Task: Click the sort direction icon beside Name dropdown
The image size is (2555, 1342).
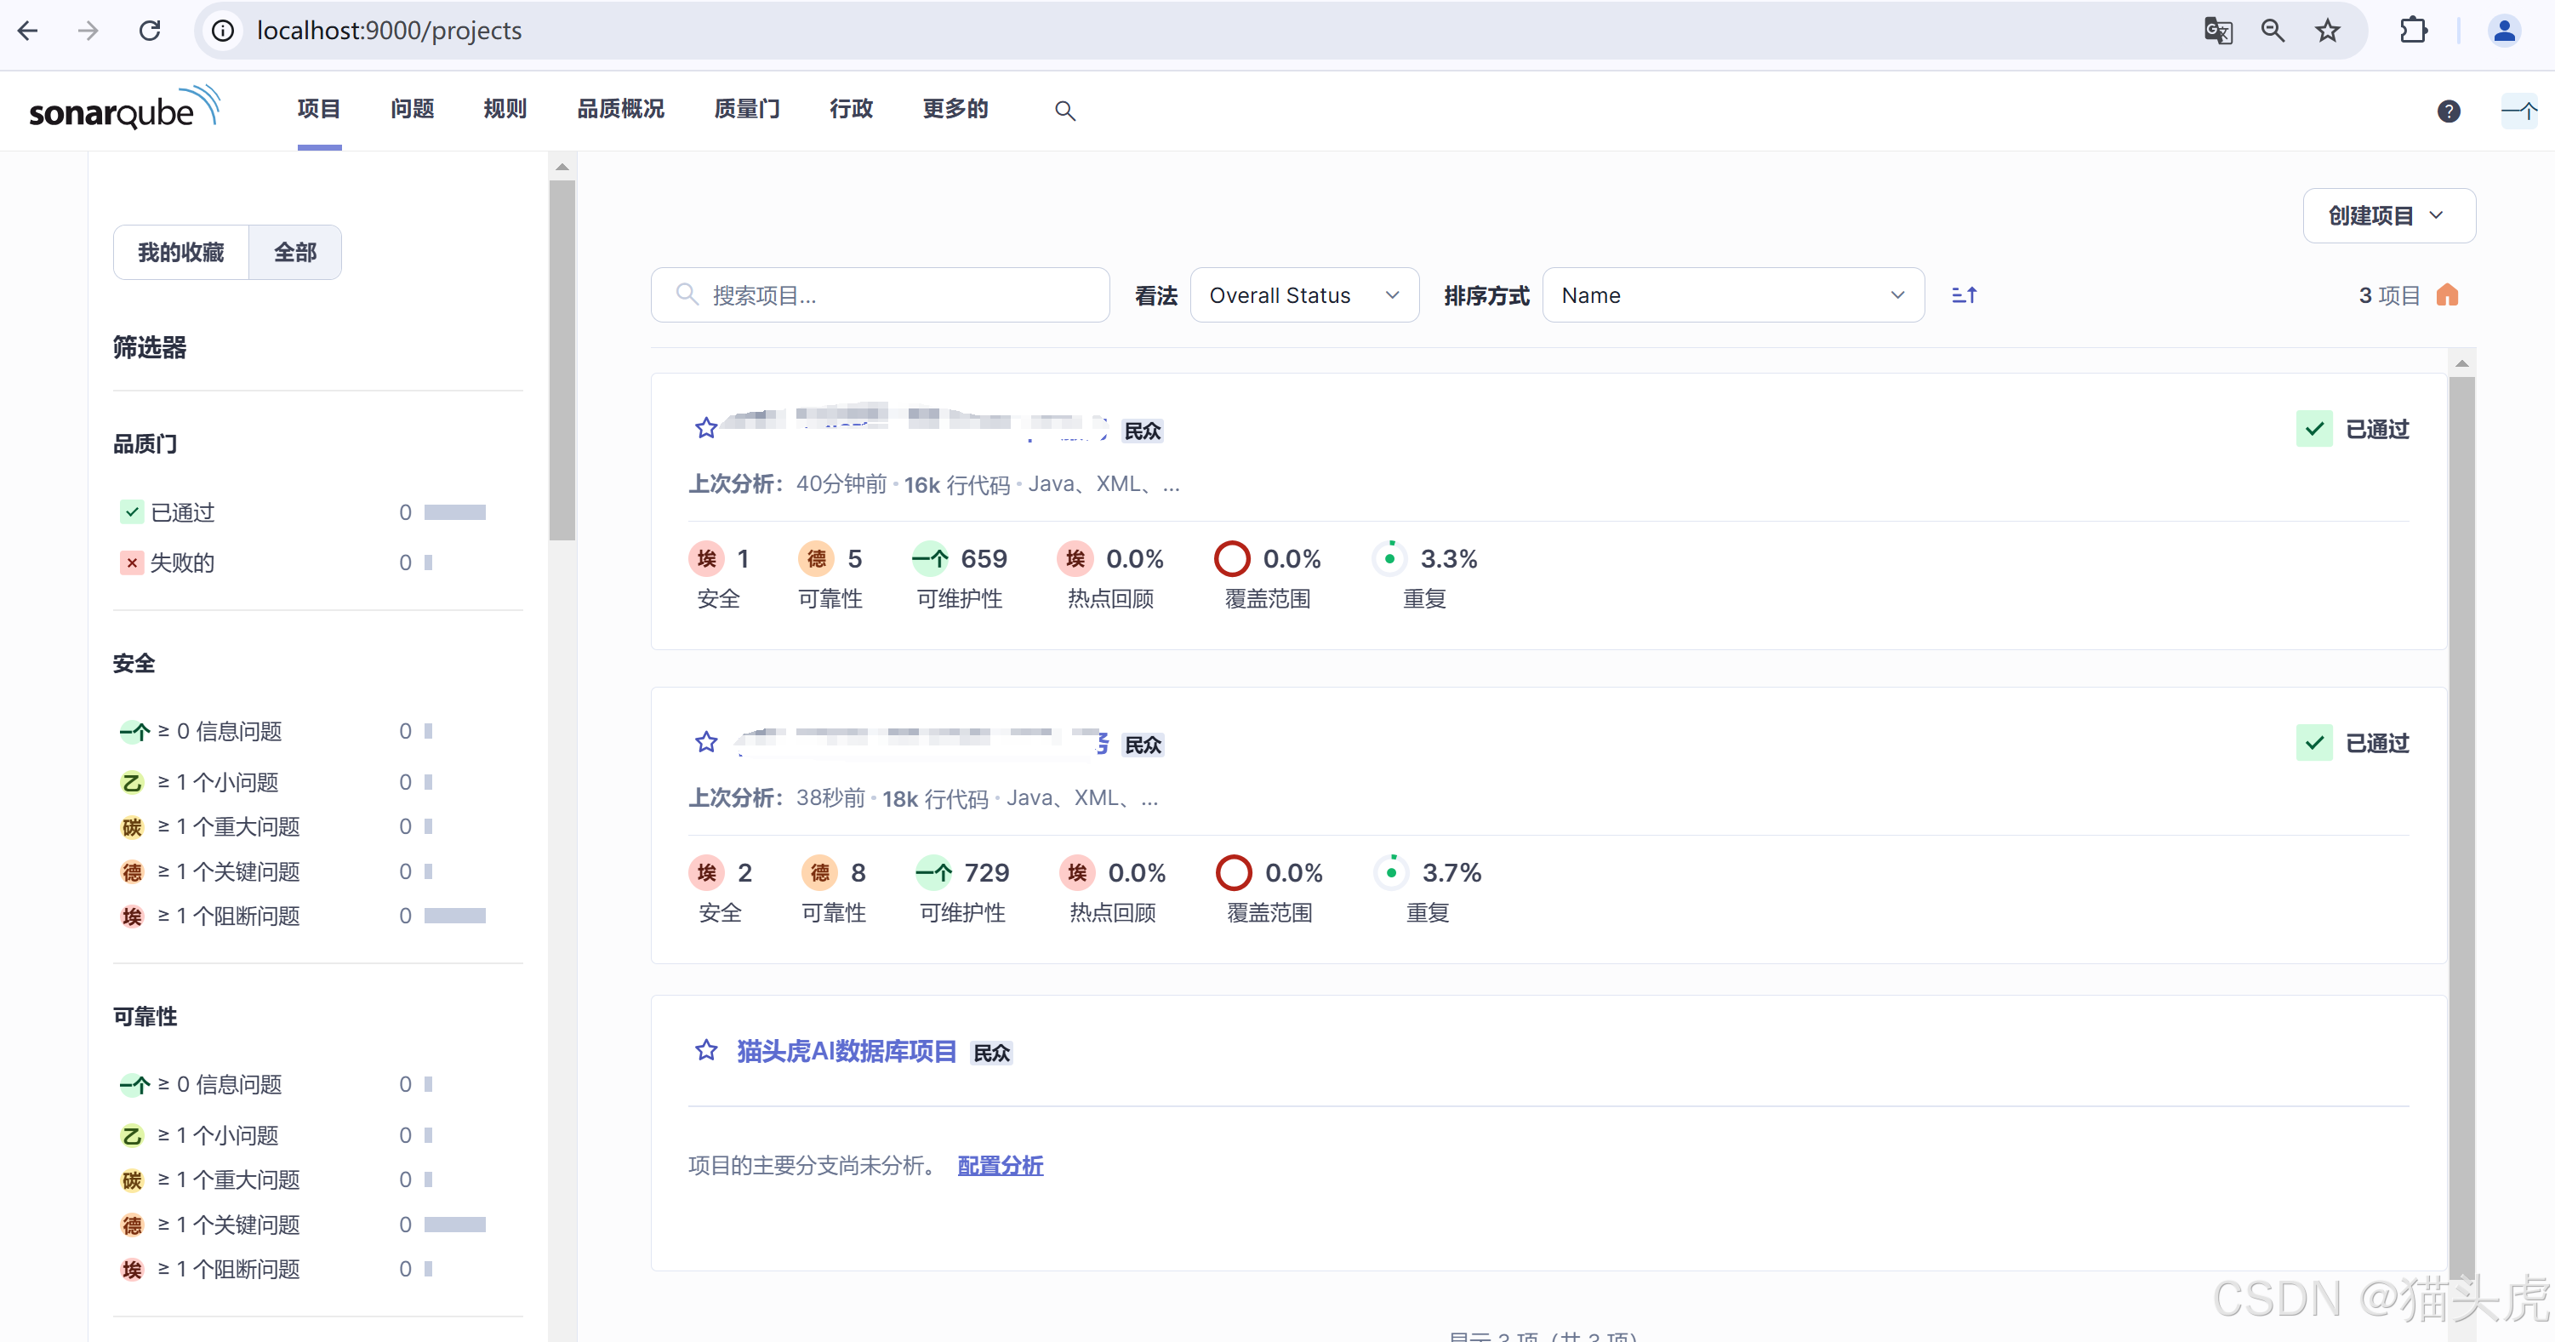Action: (x=1965, y=294)
